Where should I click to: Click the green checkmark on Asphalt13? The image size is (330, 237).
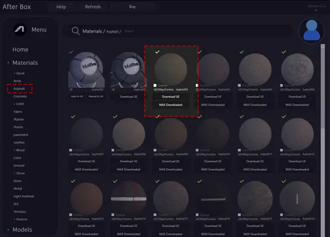[73, 181]
